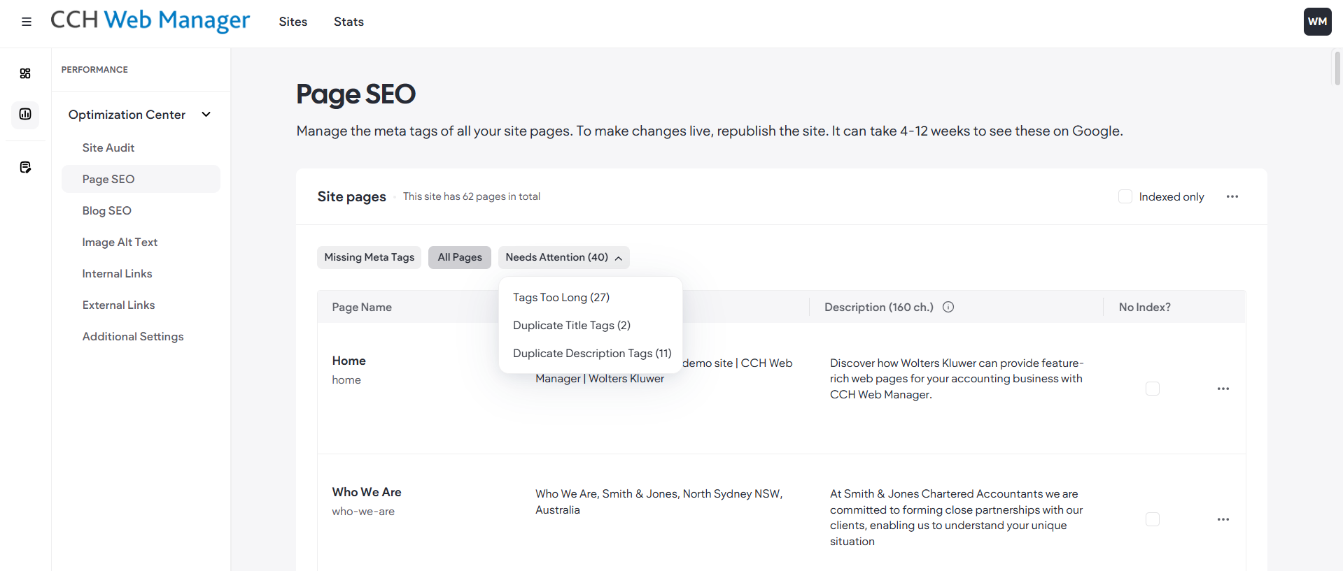Click the Description (160 ch.) header
1343x571 pixels.
point(879,307)
